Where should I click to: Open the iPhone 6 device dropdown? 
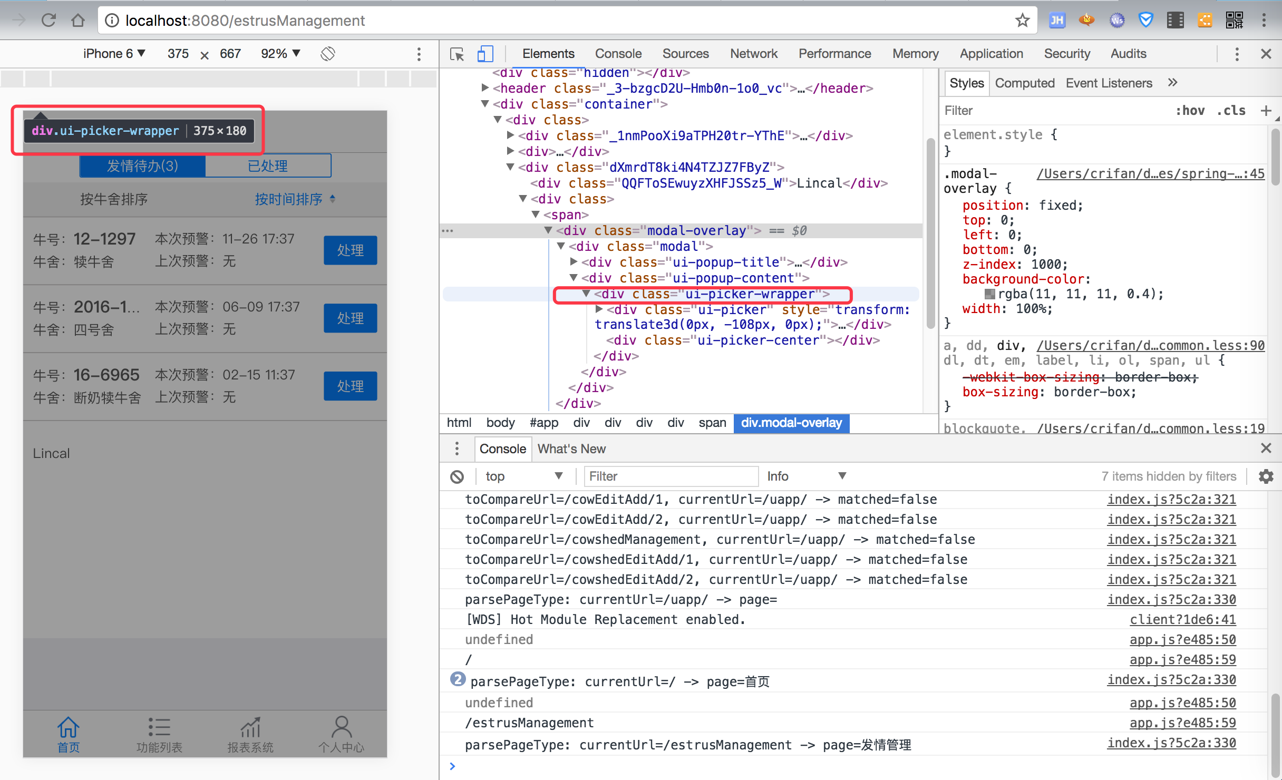[114, 54]
